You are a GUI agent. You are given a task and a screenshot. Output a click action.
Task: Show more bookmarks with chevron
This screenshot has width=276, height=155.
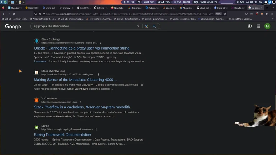tap(272, 19)
